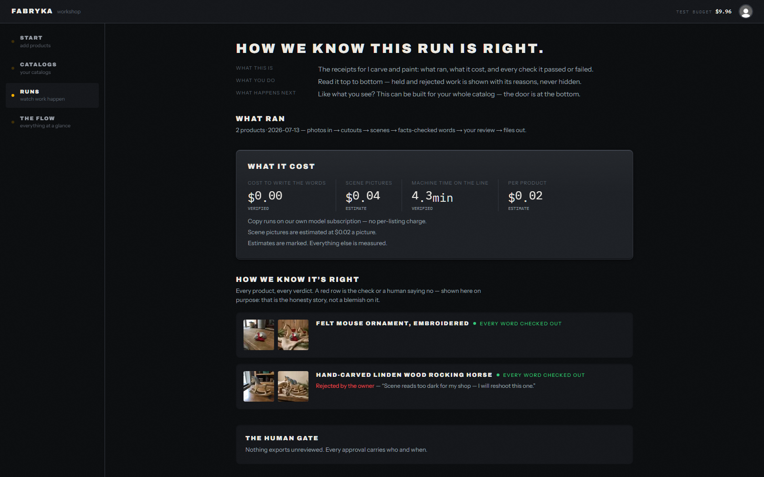
Task: Click the $0.04 scene pictures value
Action: coord(363,196)
